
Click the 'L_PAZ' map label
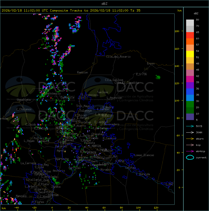point(170,184)
